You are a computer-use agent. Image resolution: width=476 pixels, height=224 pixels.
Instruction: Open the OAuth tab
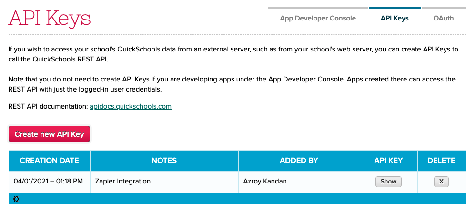click(x=444, y=18)
